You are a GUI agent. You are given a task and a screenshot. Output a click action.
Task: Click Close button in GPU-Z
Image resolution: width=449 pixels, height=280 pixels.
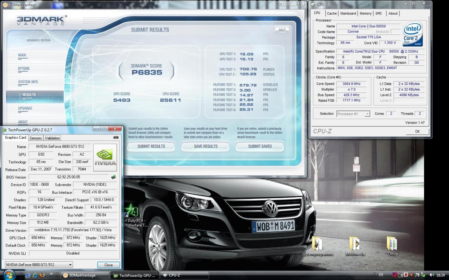pyautogui.click(x=109, y=265)
